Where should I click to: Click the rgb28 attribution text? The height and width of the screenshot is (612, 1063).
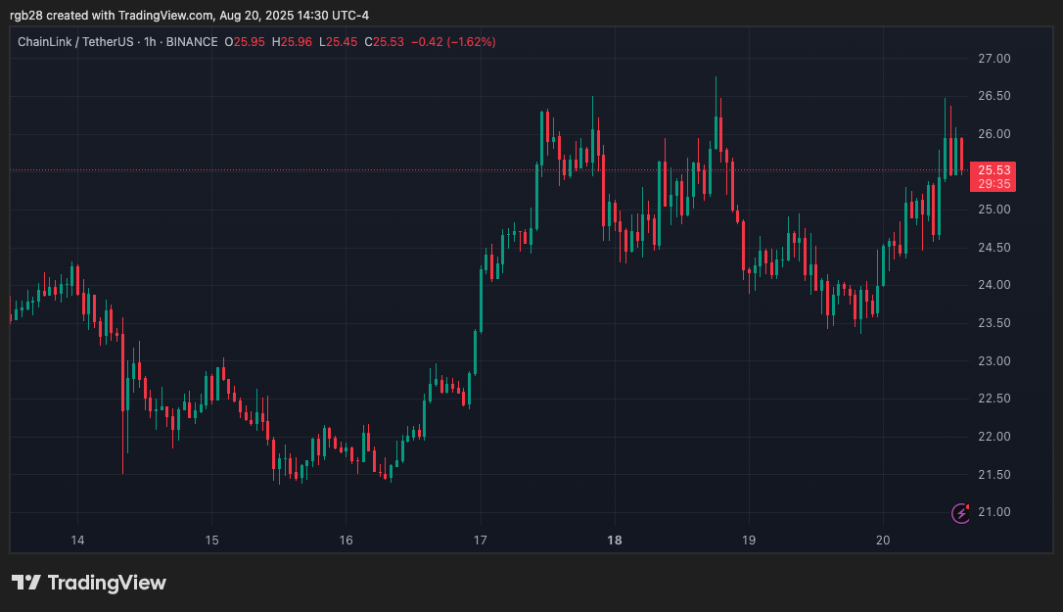coord(26,15)
